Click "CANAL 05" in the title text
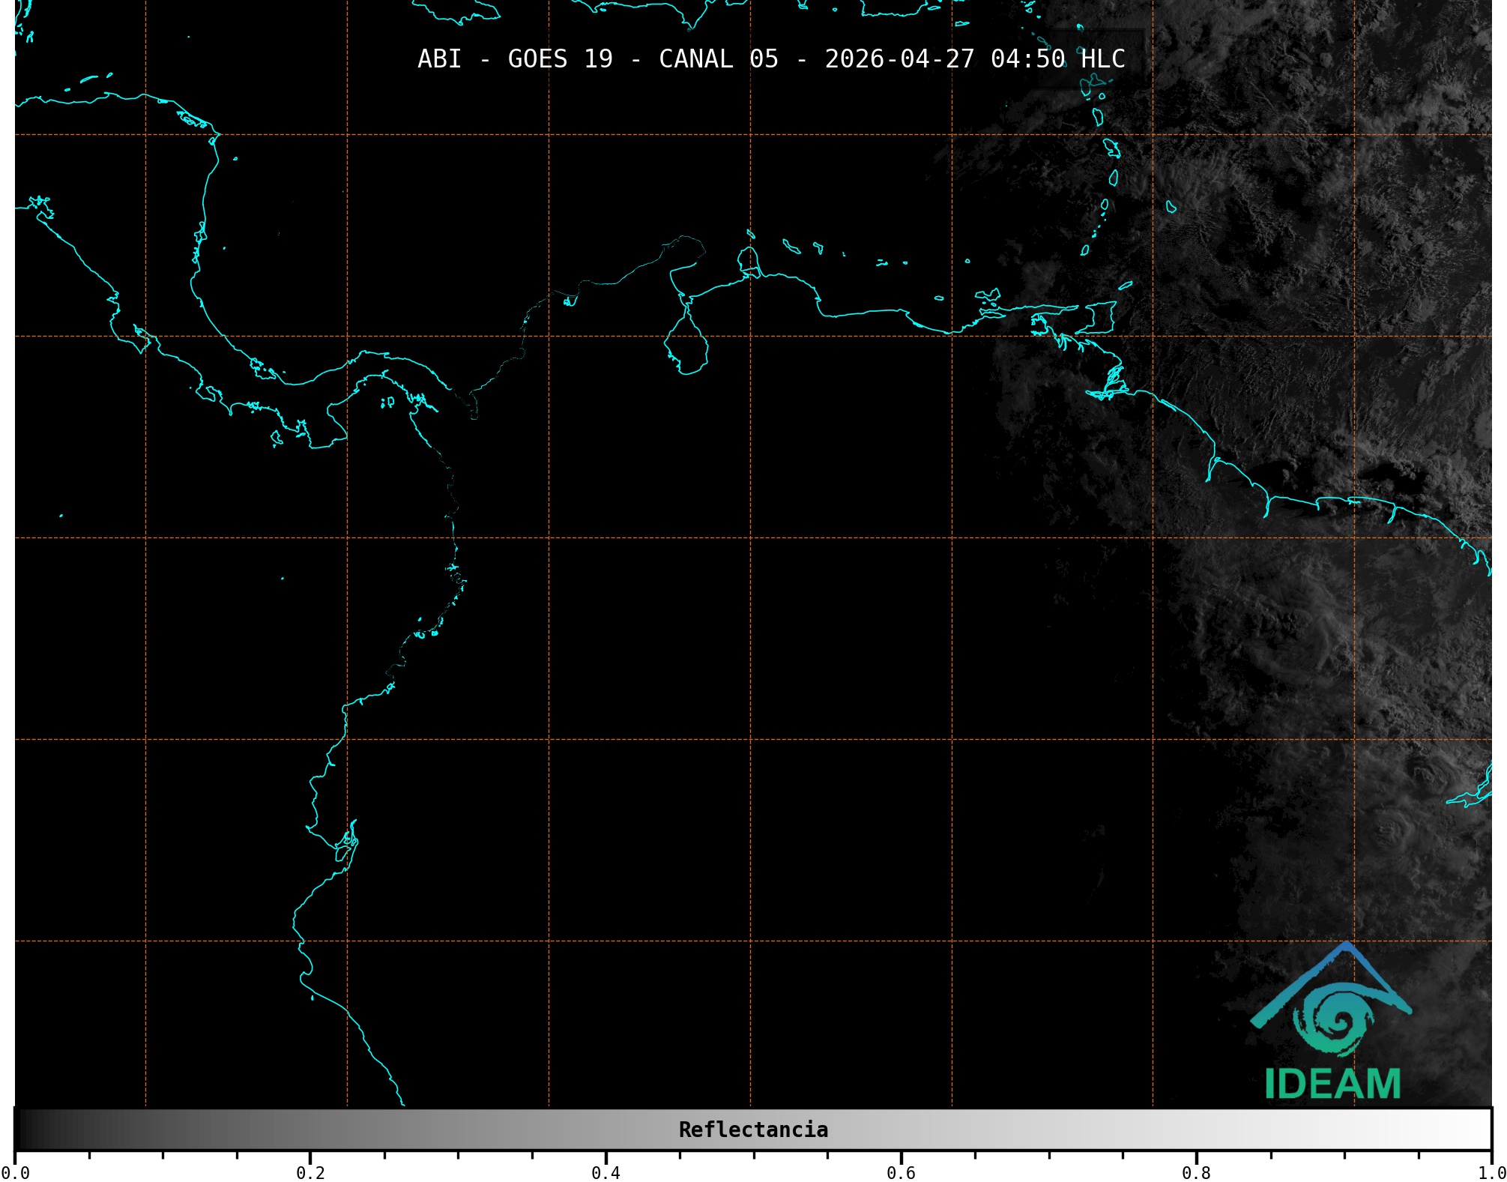Image resolution: width=1507 pixels, height=1182 pixels. coord(718,59)
